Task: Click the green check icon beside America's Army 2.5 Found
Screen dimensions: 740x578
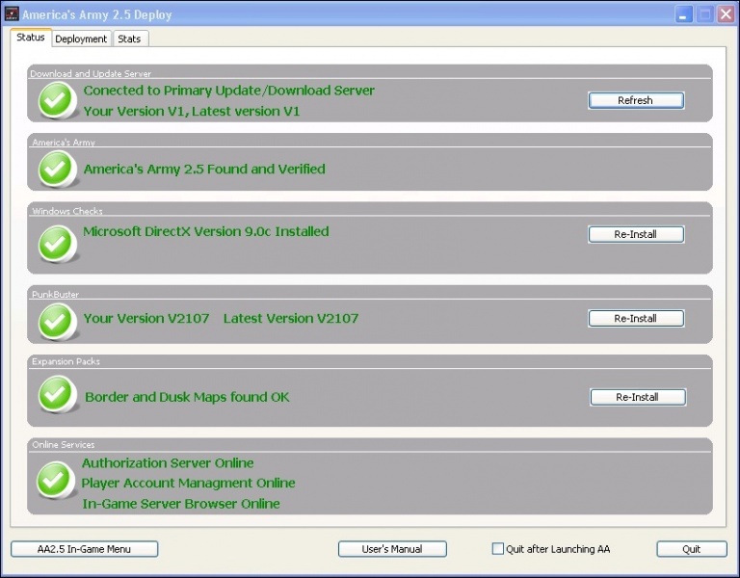Action: [x=58, y=169]
